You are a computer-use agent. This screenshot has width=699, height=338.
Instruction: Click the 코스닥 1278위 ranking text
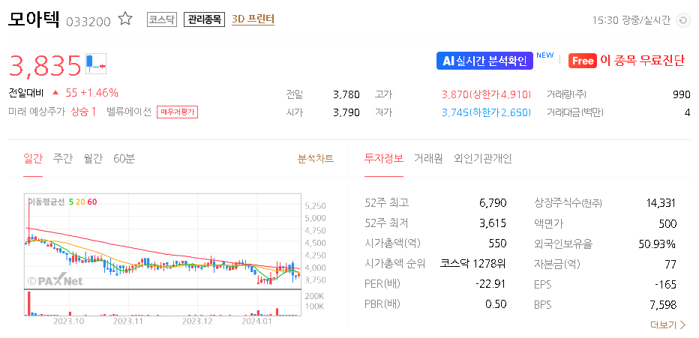click(x=473, y=263)
